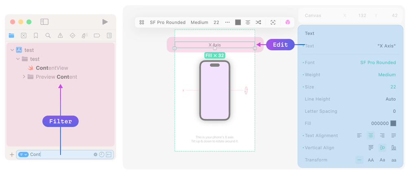Select ContentView file in navigator

tap(52, 68)
